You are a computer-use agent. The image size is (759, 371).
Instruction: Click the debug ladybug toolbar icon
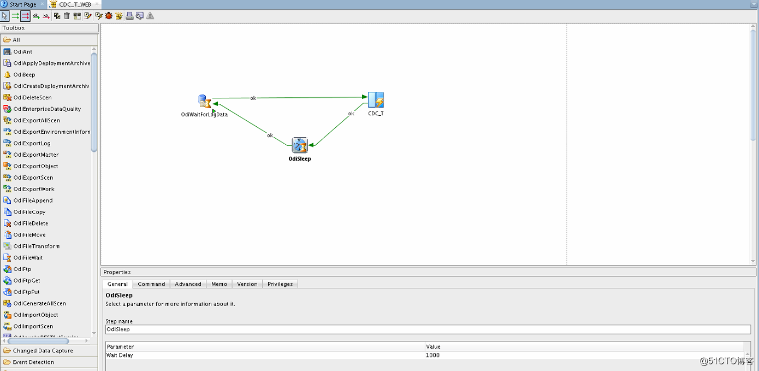coord(109,16)
